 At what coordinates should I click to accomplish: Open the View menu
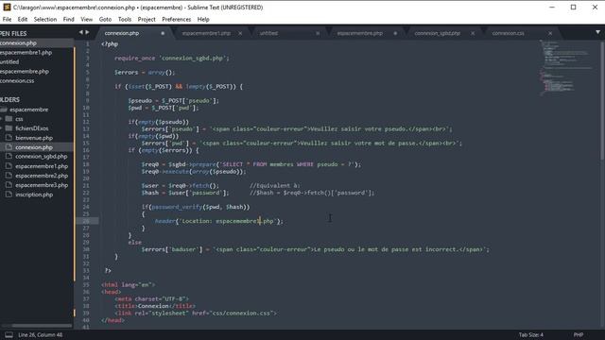[86, 19]
